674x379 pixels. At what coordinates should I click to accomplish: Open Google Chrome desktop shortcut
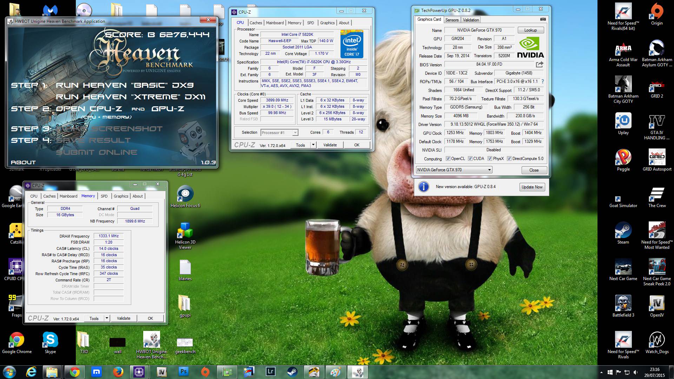click(x=16, y=343)
